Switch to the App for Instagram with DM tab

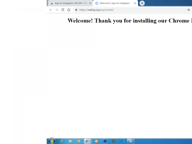(70, 3)
